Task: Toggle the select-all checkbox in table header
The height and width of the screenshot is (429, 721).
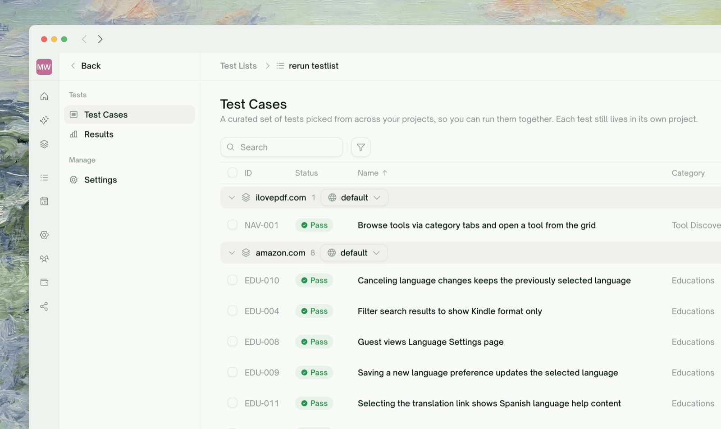Action: (233, 173)
